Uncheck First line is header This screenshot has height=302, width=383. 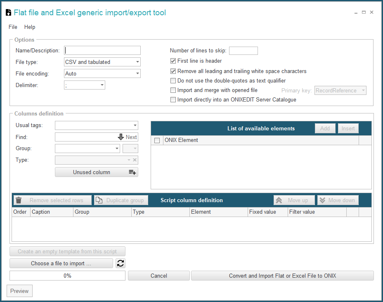click(173, 61)
